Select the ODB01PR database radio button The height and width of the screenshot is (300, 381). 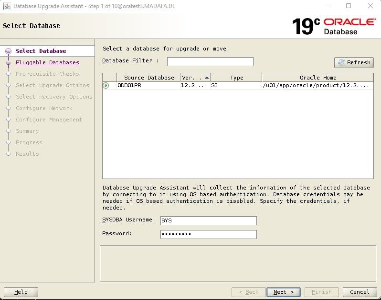[106, 85]
